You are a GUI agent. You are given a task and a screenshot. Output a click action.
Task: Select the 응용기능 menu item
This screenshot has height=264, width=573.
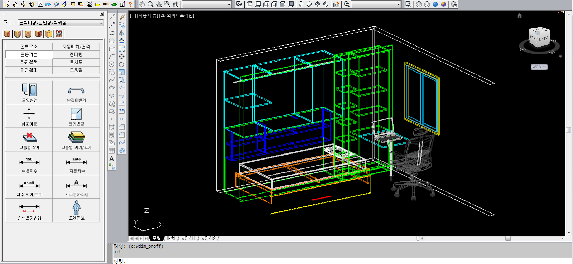(29, 54)
